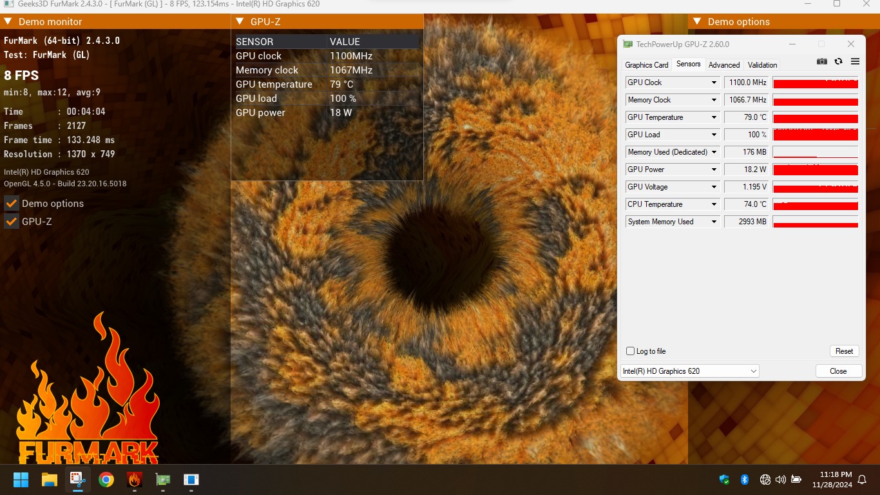The width and height of the screenshot is (880, 495).
Task: Click the GPU Clock value field
Action: 747,82
